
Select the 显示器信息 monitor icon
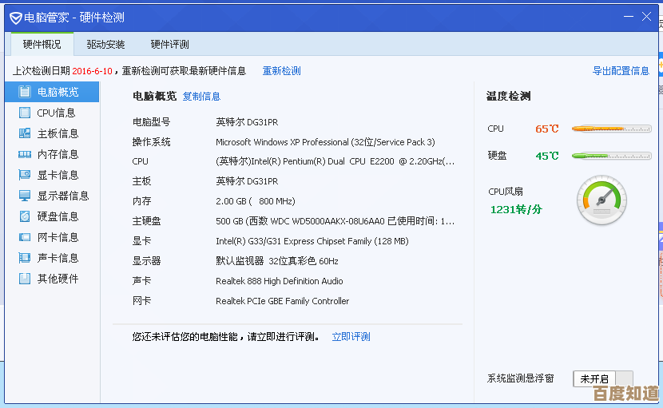24,196
